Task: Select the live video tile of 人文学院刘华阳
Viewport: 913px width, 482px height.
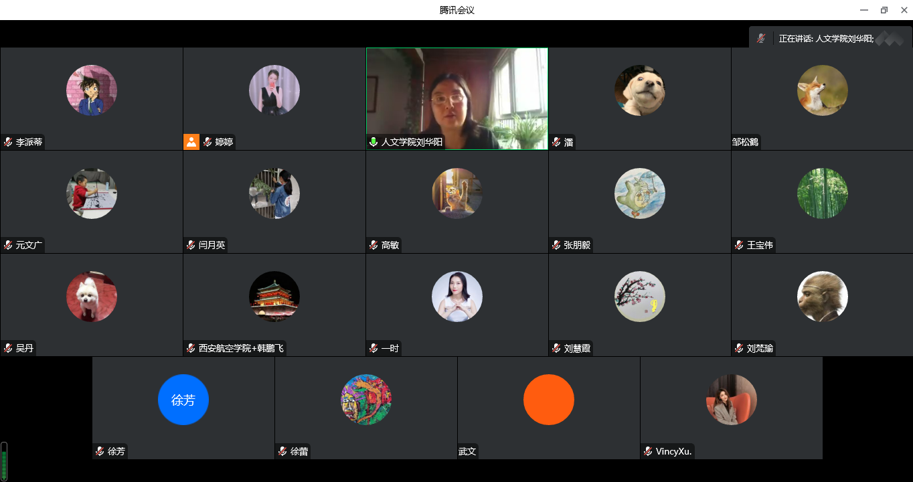Action: pyautogui.click(x=457, y=94)
